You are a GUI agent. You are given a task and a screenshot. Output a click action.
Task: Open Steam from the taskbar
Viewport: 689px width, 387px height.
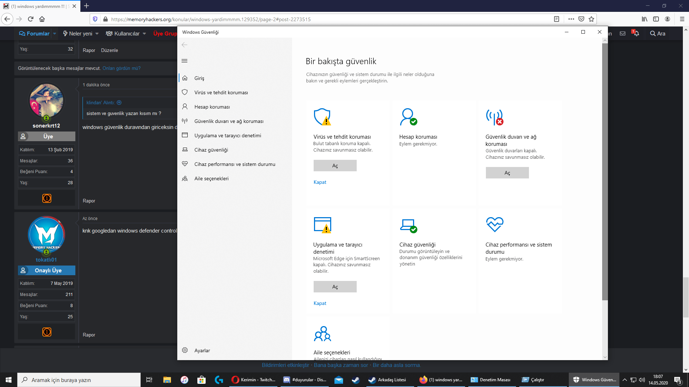click(356, 380)
